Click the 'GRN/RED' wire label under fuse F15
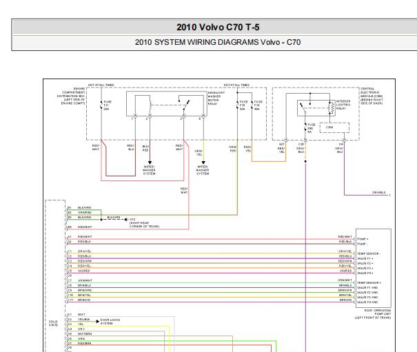The height and width of the screenshot is (352, 417). tap(233, 149)
